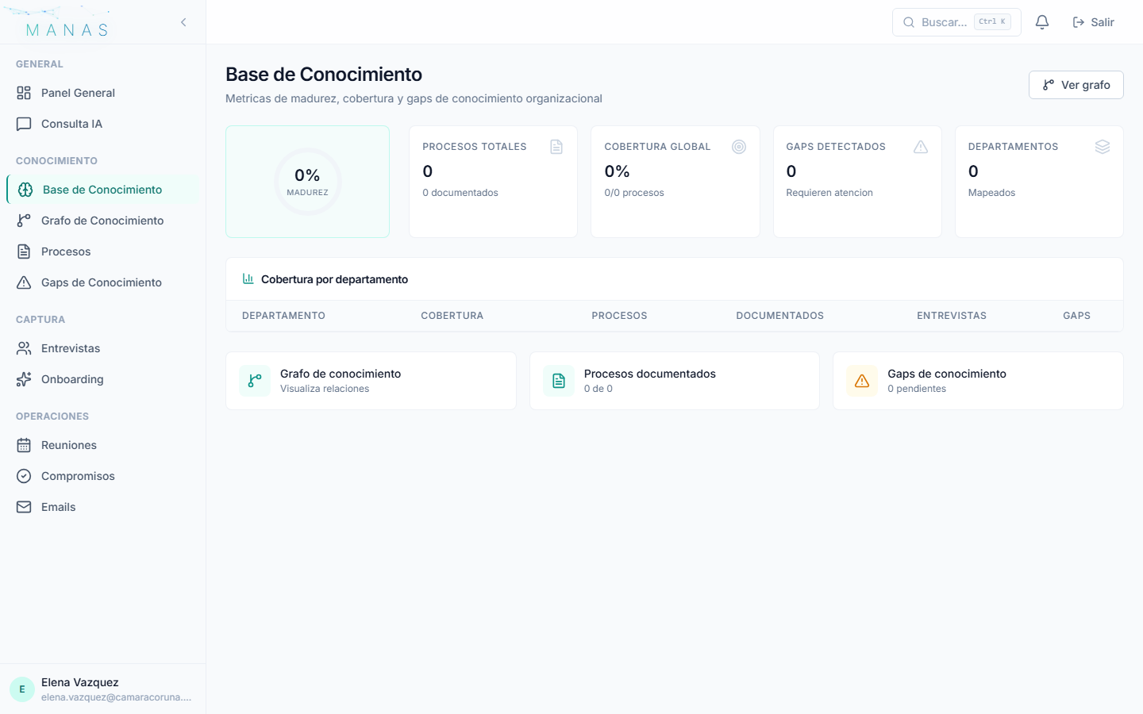Collapse the sidebar with the chevron

pyautogui.click(x=183, y=22)
